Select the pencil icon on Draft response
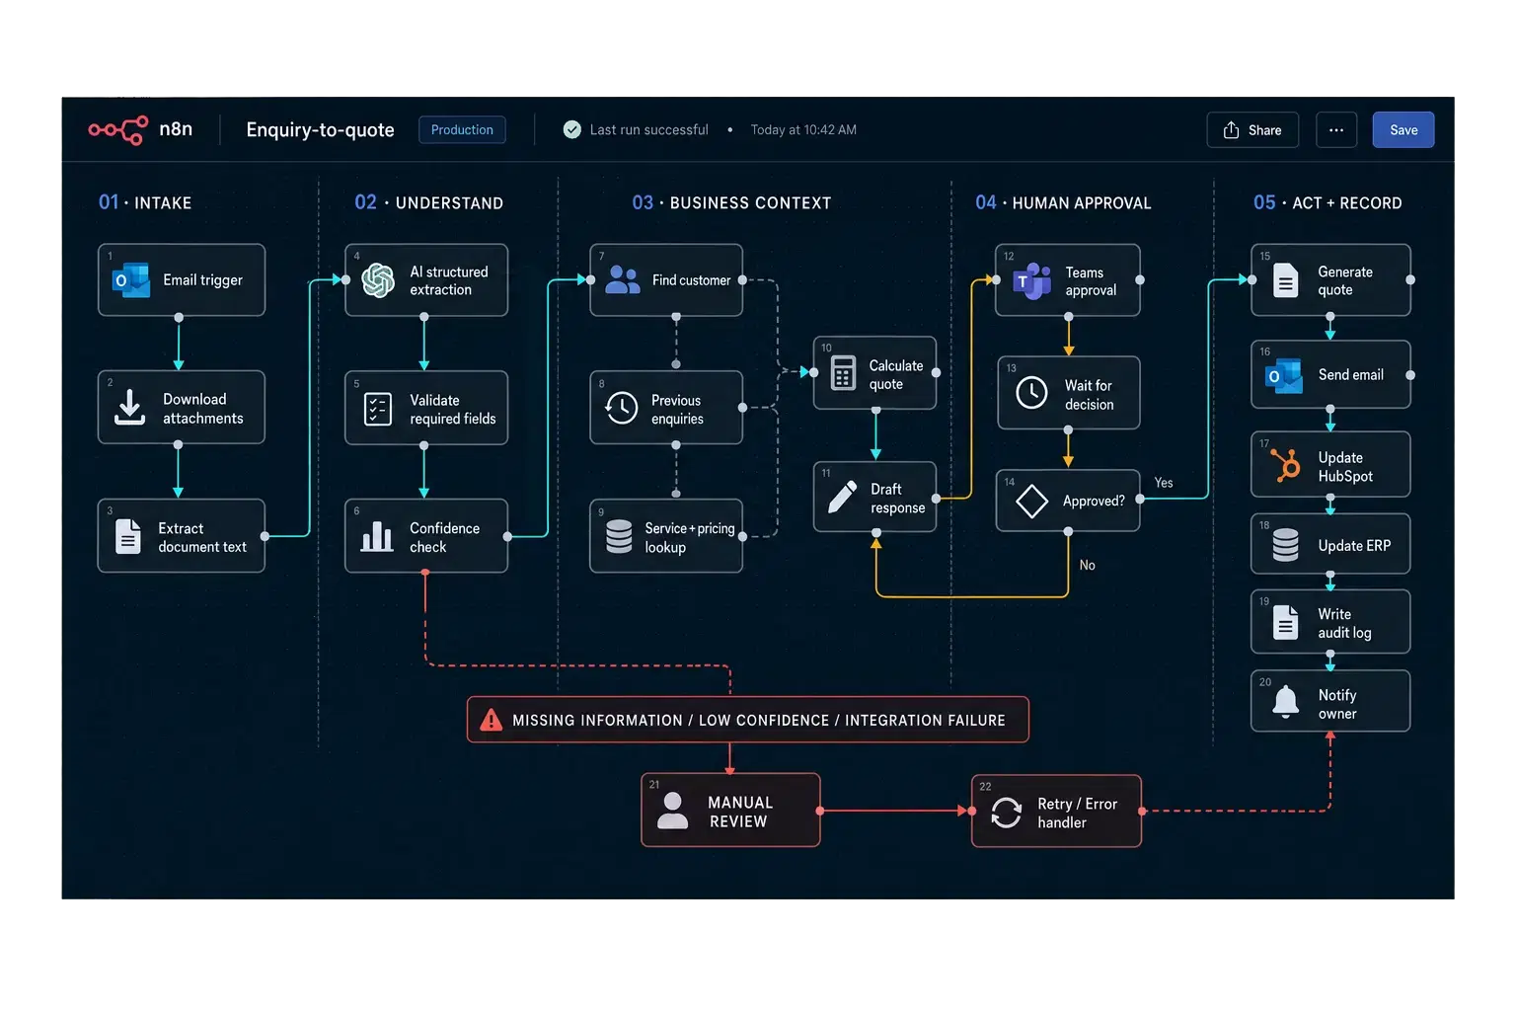This screenshot has height=1011, width=1516. point(842,497)
